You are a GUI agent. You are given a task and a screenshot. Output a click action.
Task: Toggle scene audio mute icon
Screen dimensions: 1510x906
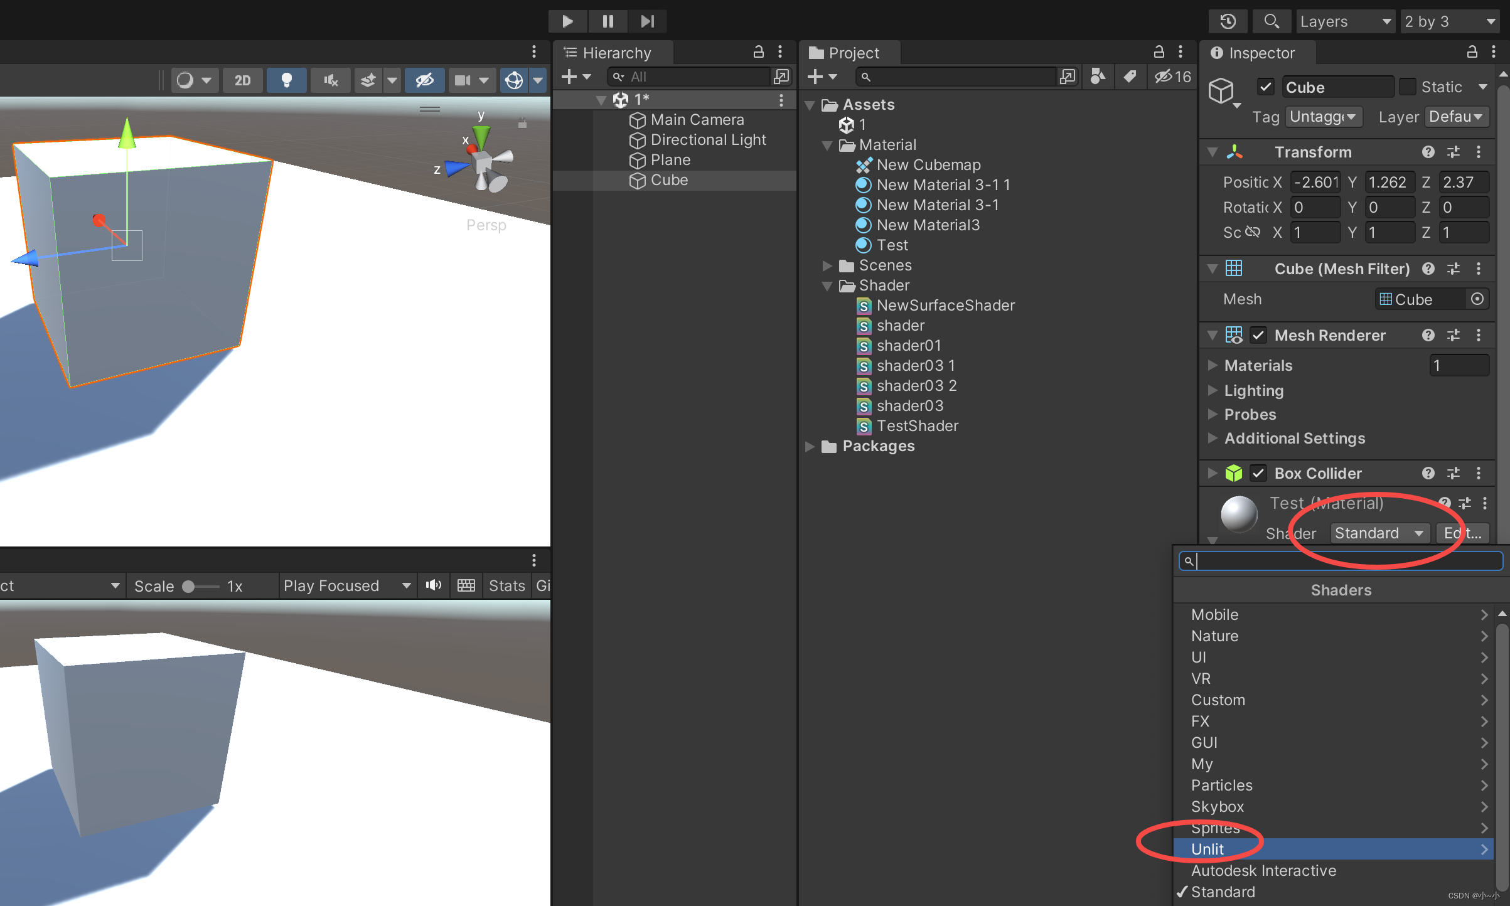click(331, 80)
